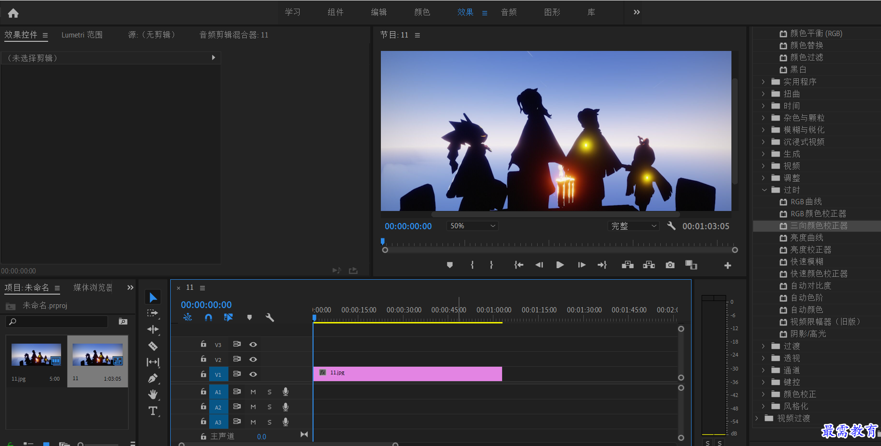Viewport: 881px width, 446px height.
Task: Step forward one frame
Action: [x=581, y=265]
